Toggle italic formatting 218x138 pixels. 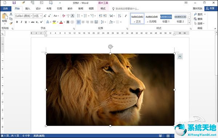[21, 22]
